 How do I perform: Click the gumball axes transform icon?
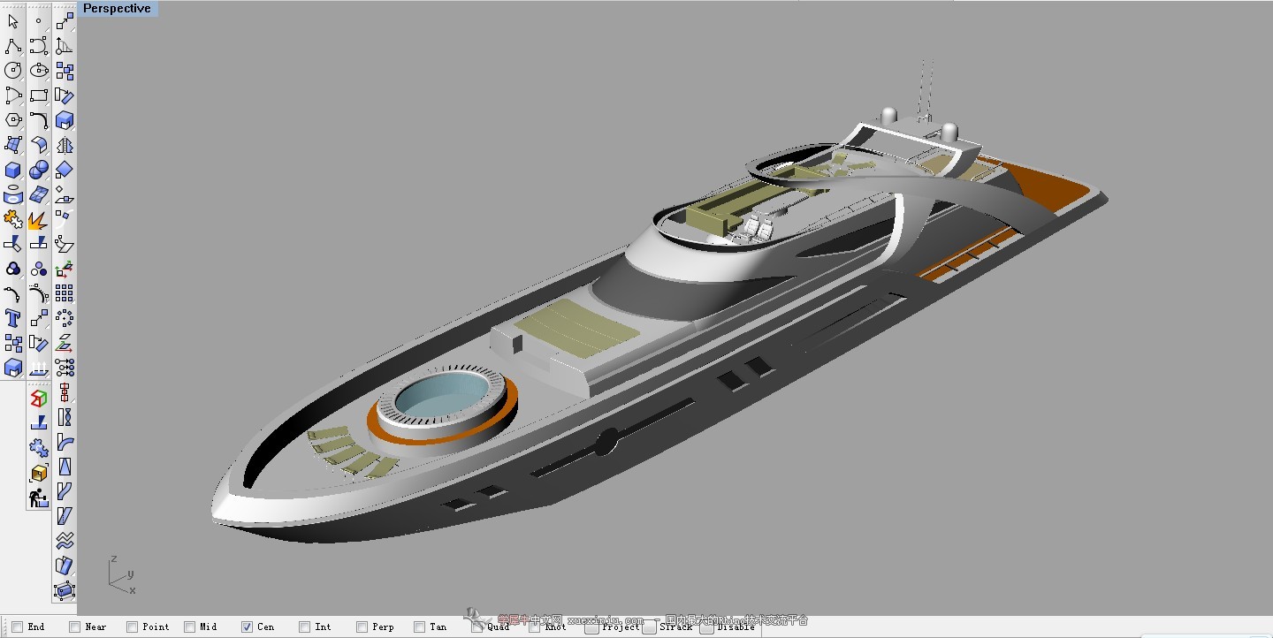click(x=65, y=269)
